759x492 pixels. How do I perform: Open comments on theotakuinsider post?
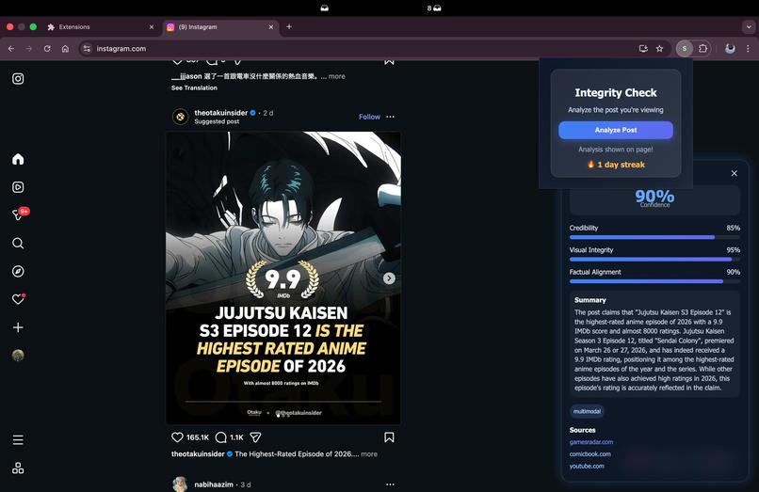click(x=220, y=437)
